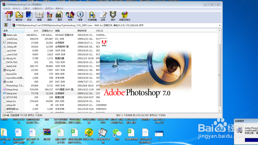Click the Extract To (解压到) icon
This screenshot has height=145, width=258.
[19, 16]
